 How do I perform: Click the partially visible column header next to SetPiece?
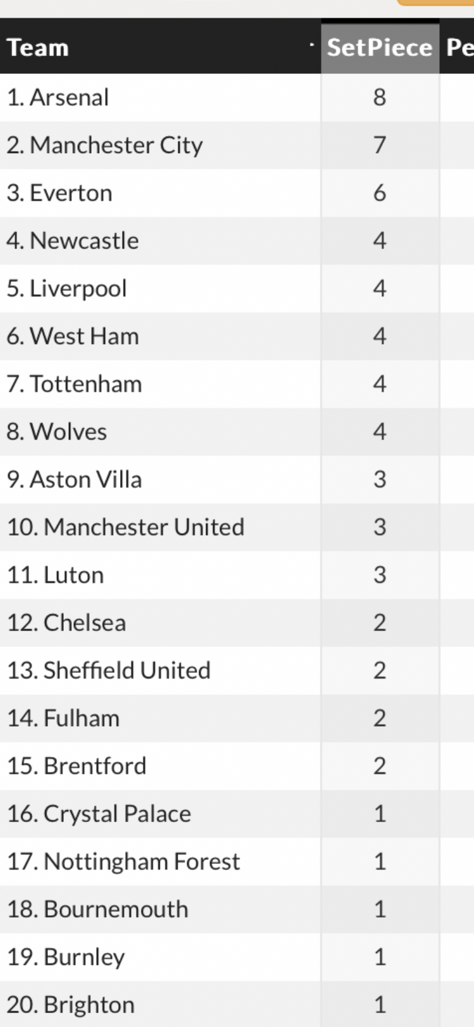point(459,48)
